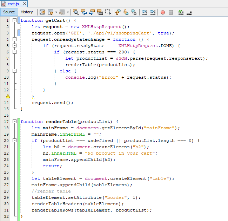Jump to Next Bookmark icon

coord(126,12)
